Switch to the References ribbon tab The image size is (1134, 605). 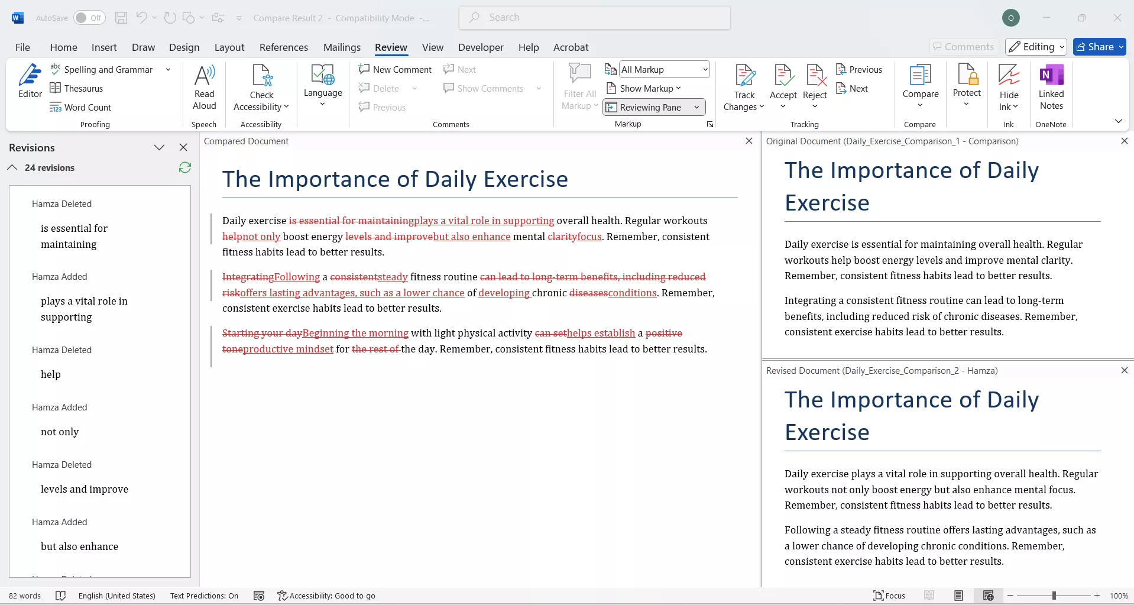pyautogui.click(x=284, y=47)
